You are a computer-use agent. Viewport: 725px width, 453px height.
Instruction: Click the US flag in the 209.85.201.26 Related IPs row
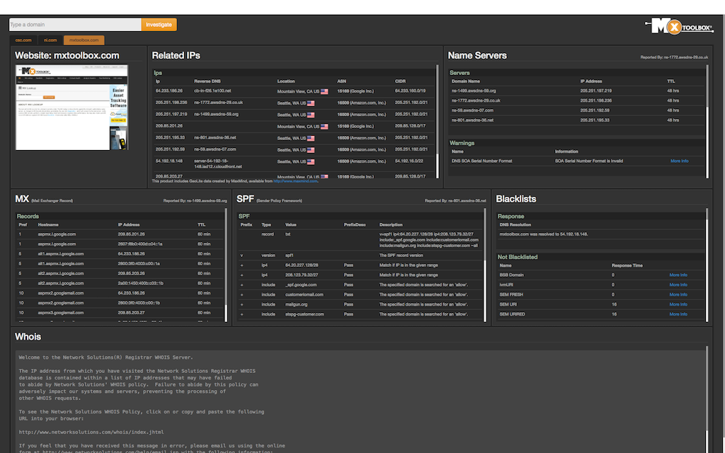[324, 126]
